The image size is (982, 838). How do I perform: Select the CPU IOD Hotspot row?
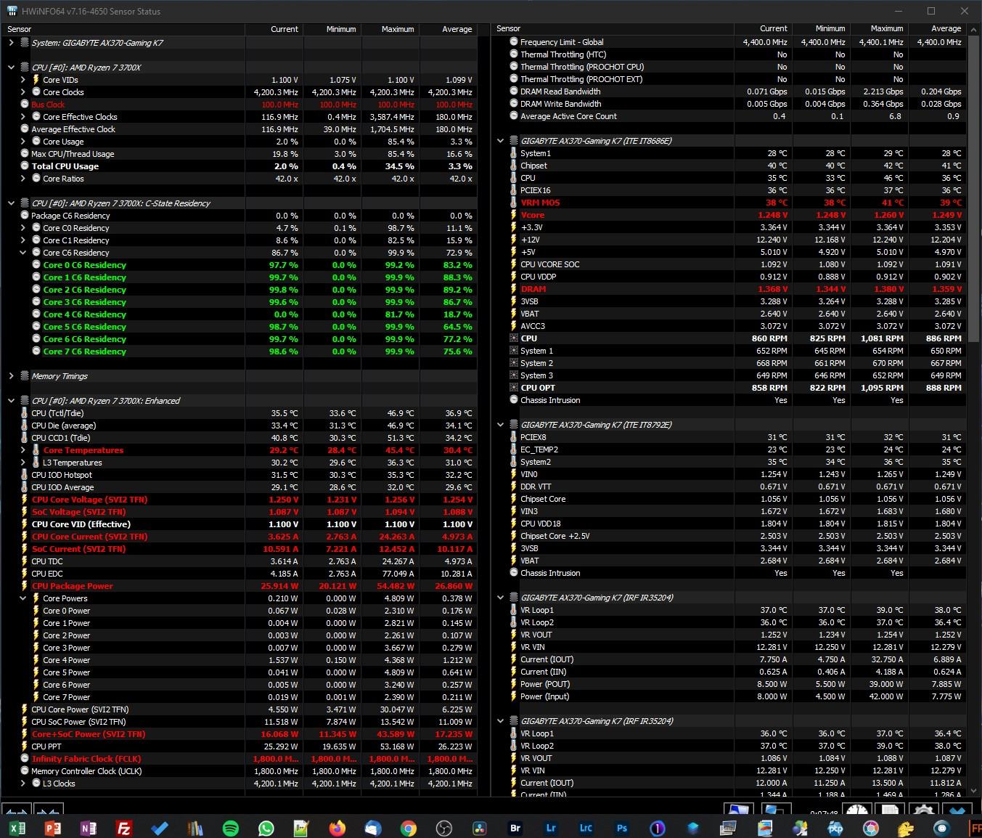(239, 475)
